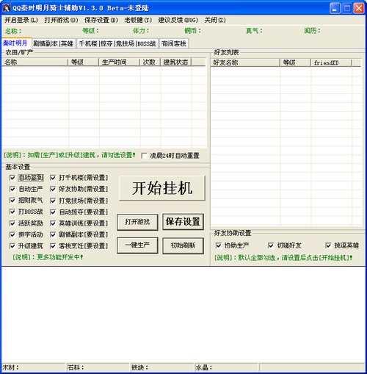Click friend list 等级 column header

coord(295,62)
